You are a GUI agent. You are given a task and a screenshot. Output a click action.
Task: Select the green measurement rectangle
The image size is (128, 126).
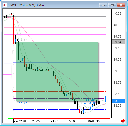click(57, 71)
